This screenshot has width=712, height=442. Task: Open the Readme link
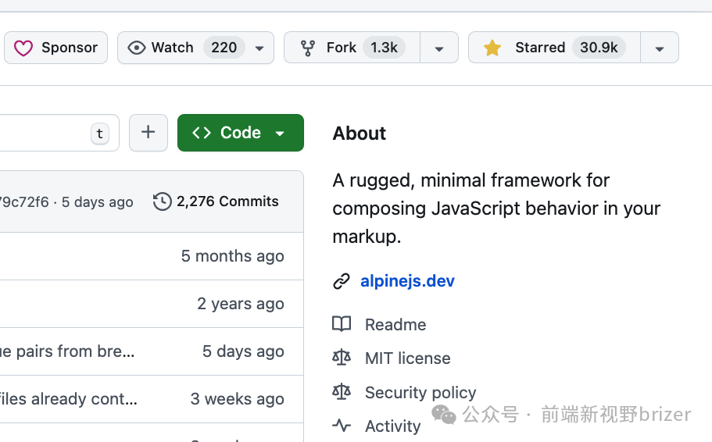[x=395, y=325]
